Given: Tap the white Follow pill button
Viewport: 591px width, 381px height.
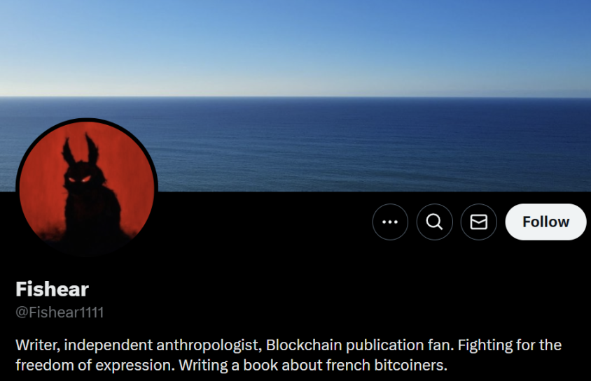Looking at the screenshot, I should [x=545, y=222].
